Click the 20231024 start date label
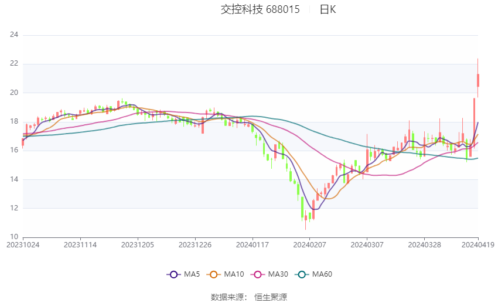The width and height of the screenshot is (498, 303). click(x=23, y=245)
